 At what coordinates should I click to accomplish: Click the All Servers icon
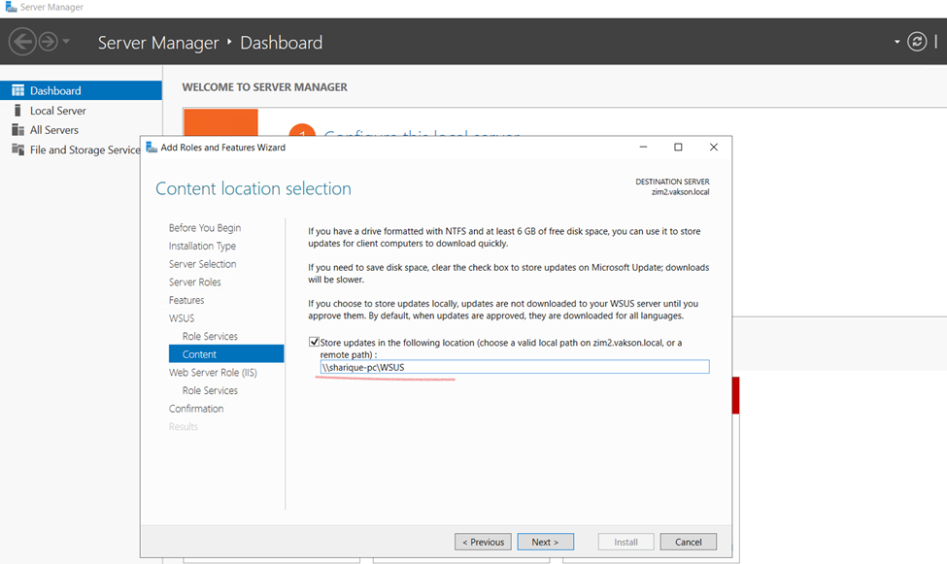[x=17, y=130]
